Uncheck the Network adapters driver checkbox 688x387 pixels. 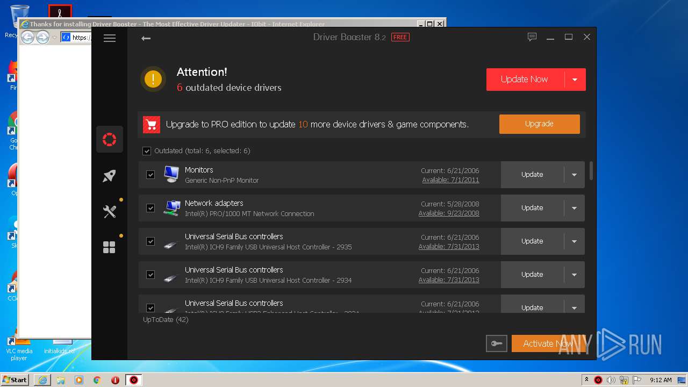[150, 208]
